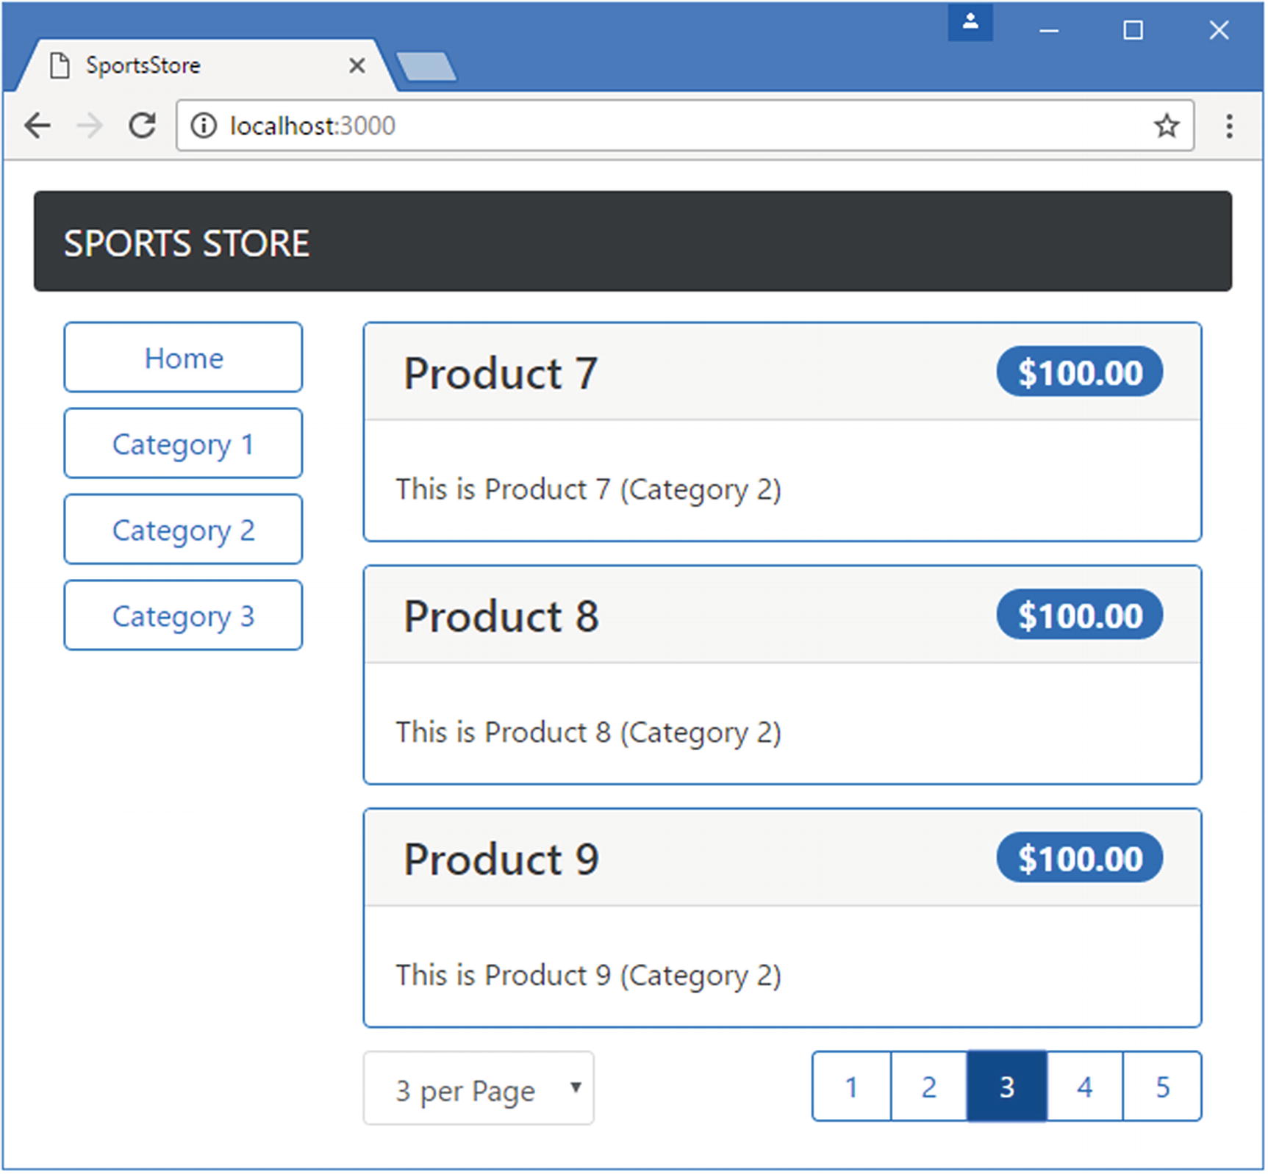Click the localhost:3000 address bar
This screenshot has width=1268, height=1174.
(662, 126)
